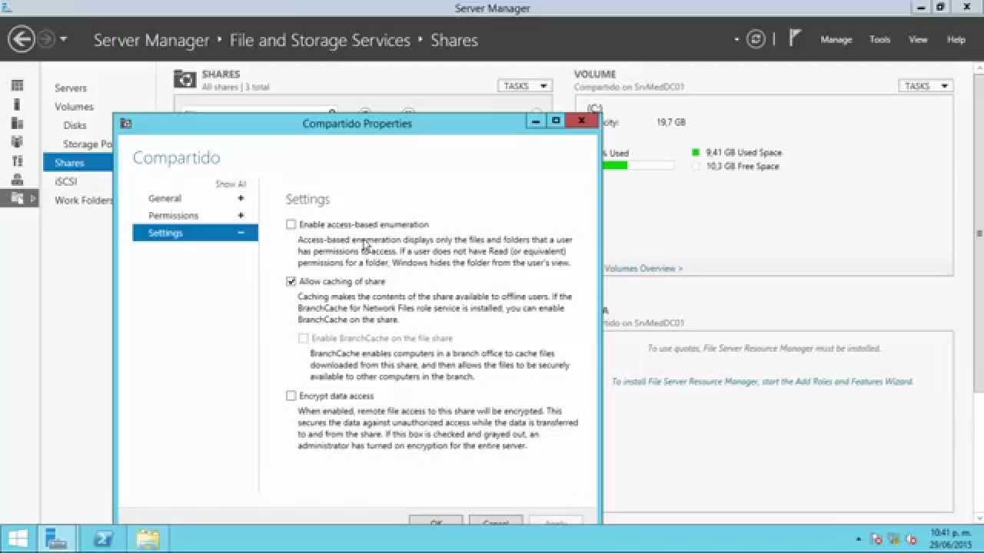This screenshot has width=984, height=553.
Task: Click the green Used Space legend swatch
Action: tap(696, 153)
